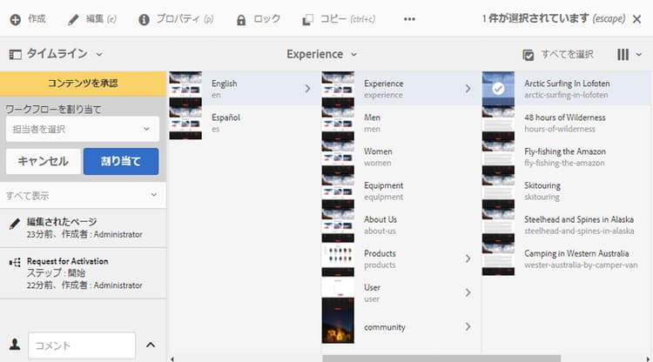Open the view switcher dropdown arrow

639,55
